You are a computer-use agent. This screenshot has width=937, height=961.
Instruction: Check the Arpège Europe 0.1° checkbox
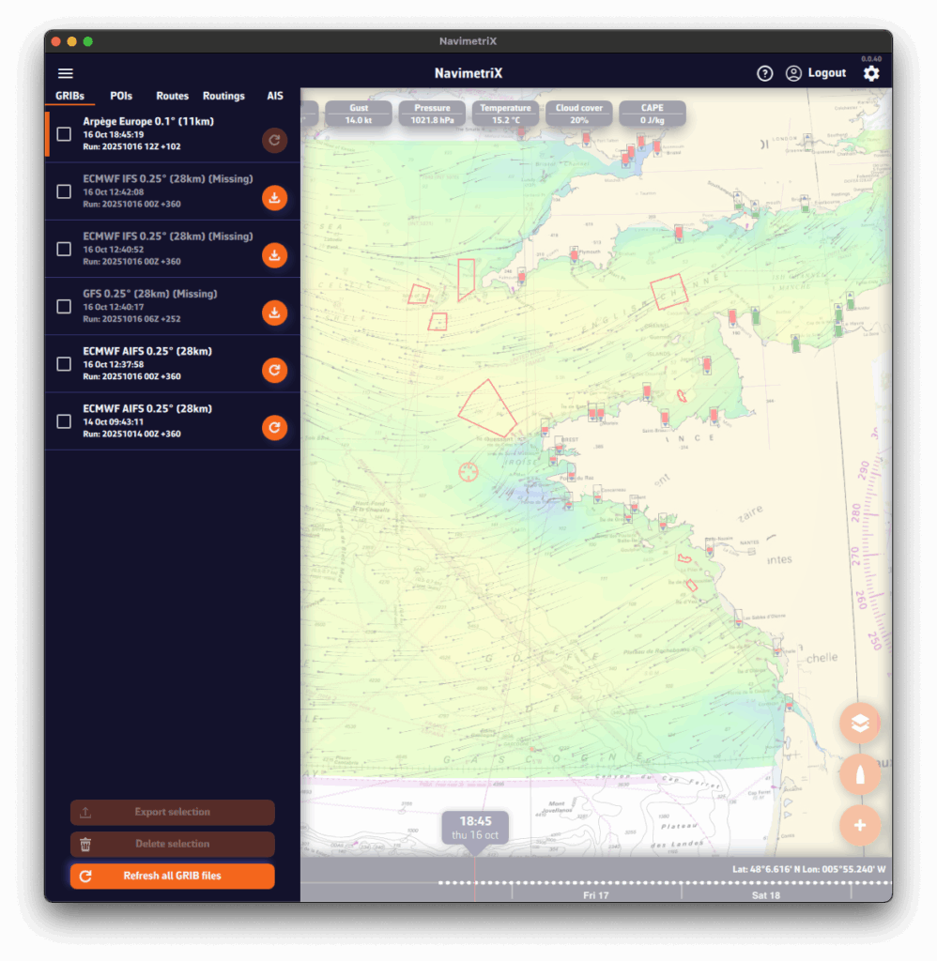click(x=64, y=134)
